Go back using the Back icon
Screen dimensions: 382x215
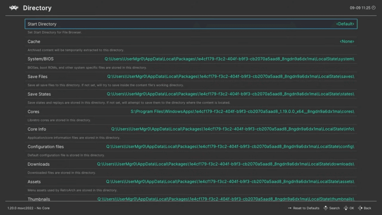pyautogui.click(x=360, y=208)
